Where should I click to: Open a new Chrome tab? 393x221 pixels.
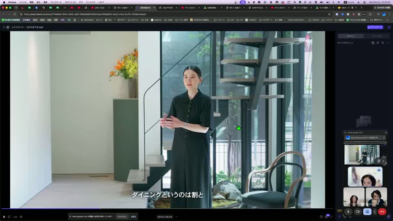click(x=361, y=8)
